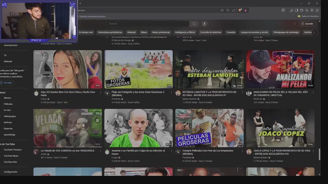The image size is (328, 184).
Task: Open options menu for ANALIZANDO MI PELEA video
Action: (x=313, y=92)
